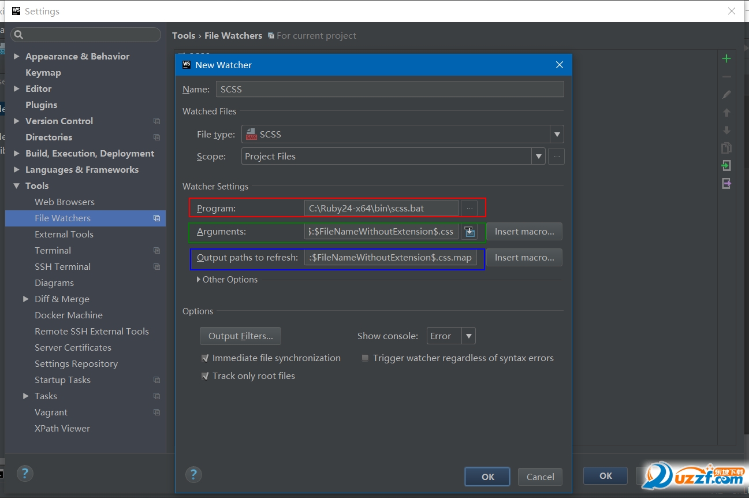Enable Trigger watcher regardless of syntax errors
This screenshot has height=498, width=749.
[x=365, y=358]
